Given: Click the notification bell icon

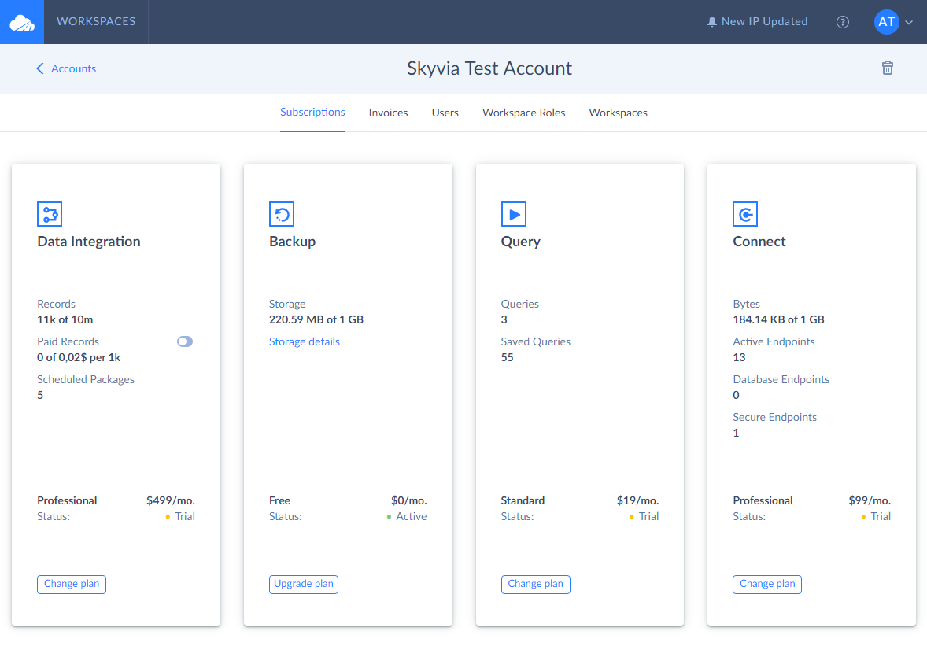Looking at the screenshot, I should point(712,22).
